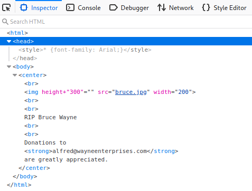Click the Inspector panel icon

tap(24, 7)
